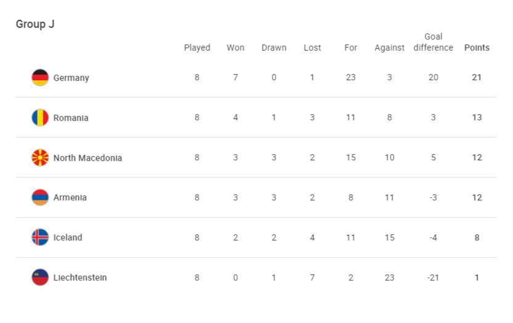
Task: Click the Group J heading
Action: pos(35,24)
